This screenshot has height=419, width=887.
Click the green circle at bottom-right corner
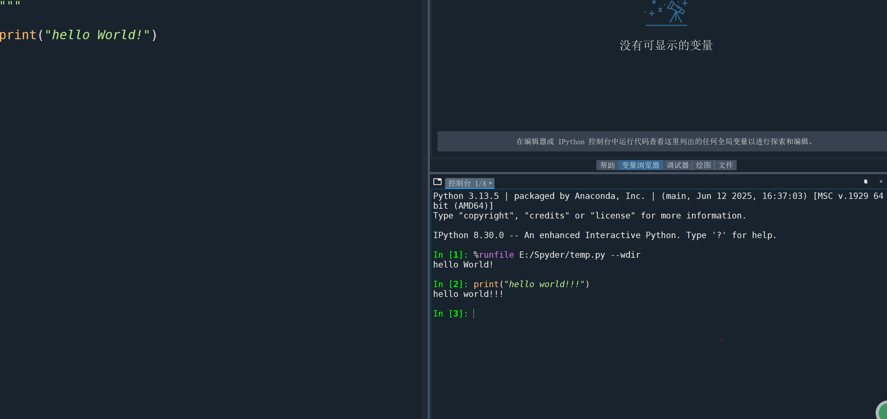point(883,411)
